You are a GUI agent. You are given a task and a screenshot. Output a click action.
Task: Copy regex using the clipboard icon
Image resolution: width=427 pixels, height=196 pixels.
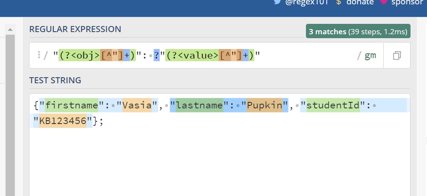coord(397,56)
